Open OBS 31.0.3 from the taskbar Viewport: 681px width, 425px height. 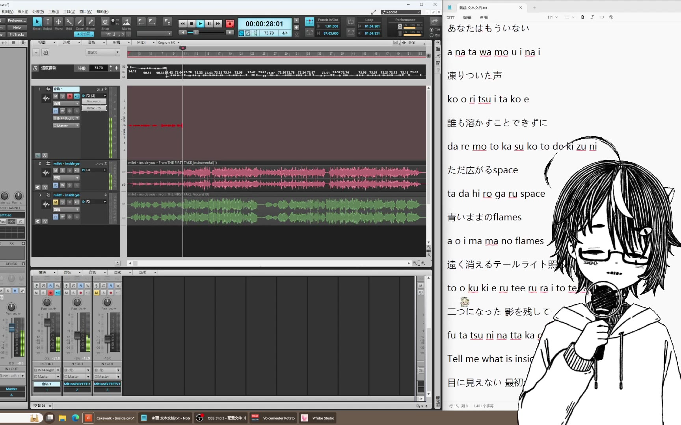221,418
